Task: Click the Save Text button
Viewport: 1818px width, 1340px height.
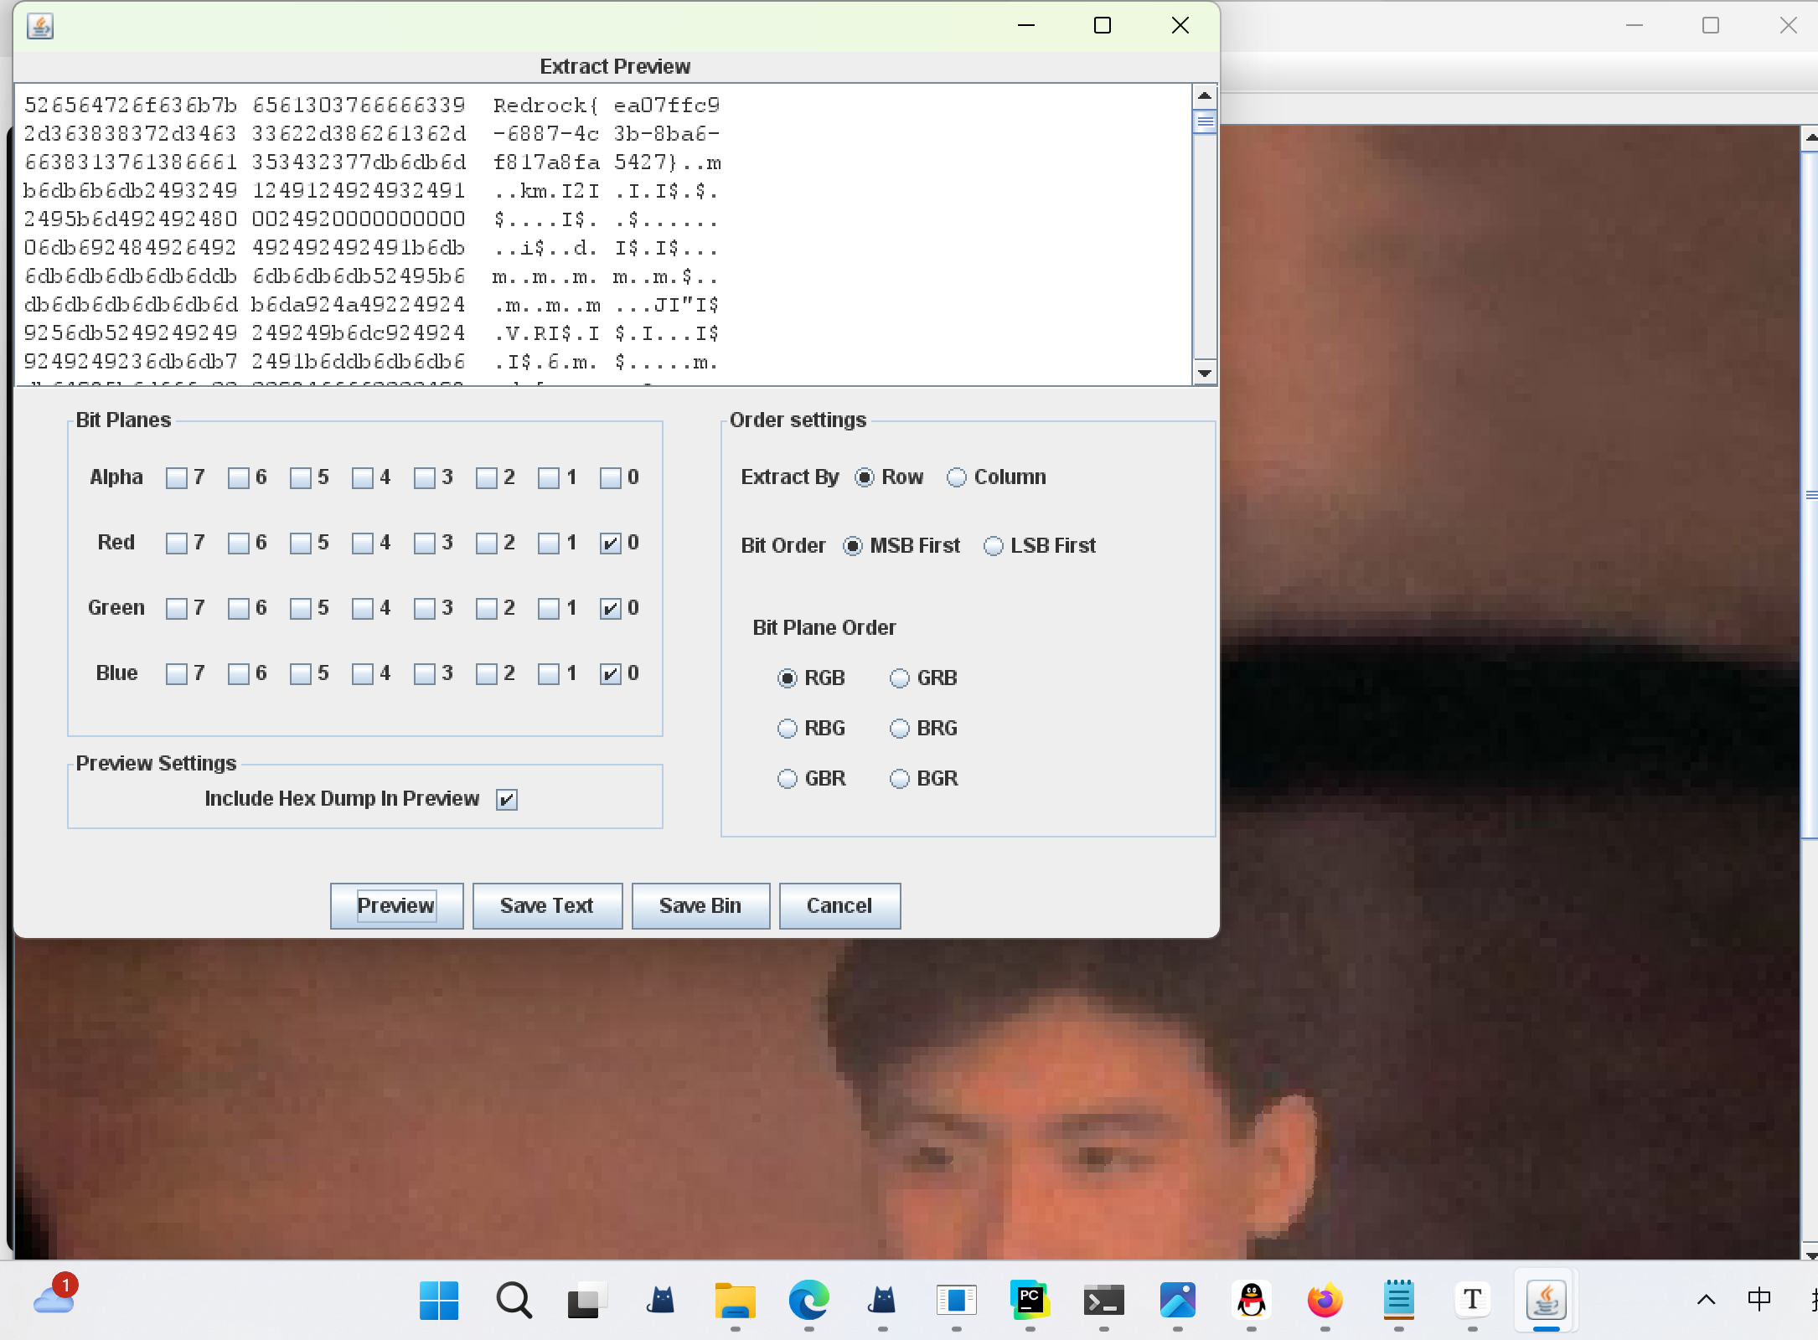Action: pos(547,905)
